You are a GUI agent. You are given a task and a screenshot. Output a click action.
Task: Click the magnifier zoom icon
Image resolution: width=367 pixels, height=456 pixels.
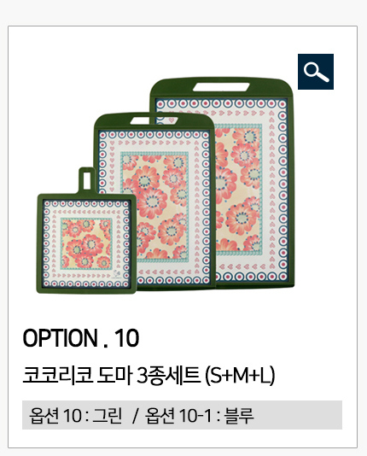(x=316, y=72)
